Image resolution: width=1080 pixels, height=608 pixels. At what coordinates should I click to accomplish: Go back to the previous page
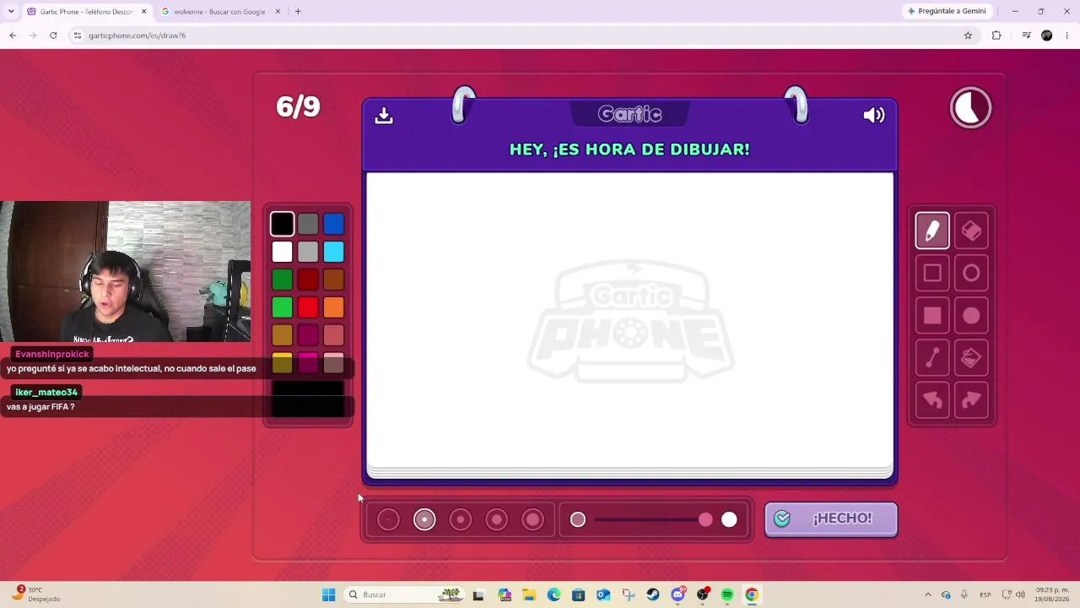coord(13,35)
